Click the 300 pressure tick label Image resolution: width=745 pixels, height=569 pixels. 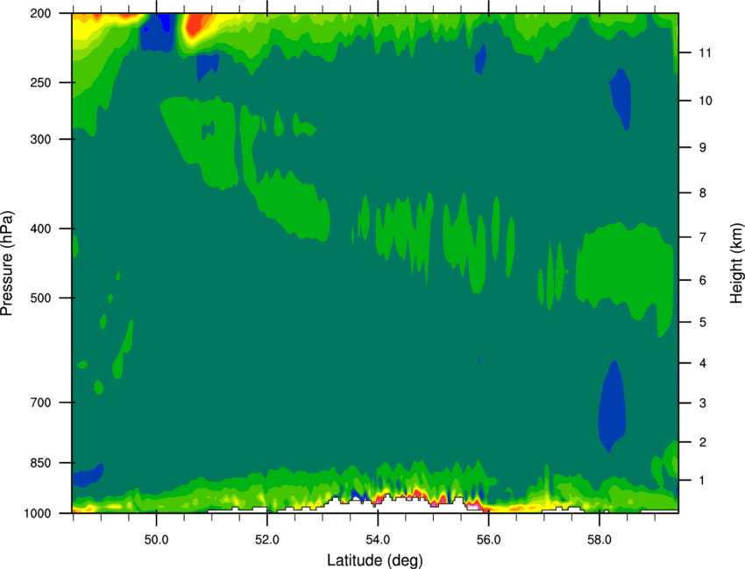(x=41, y=139)
